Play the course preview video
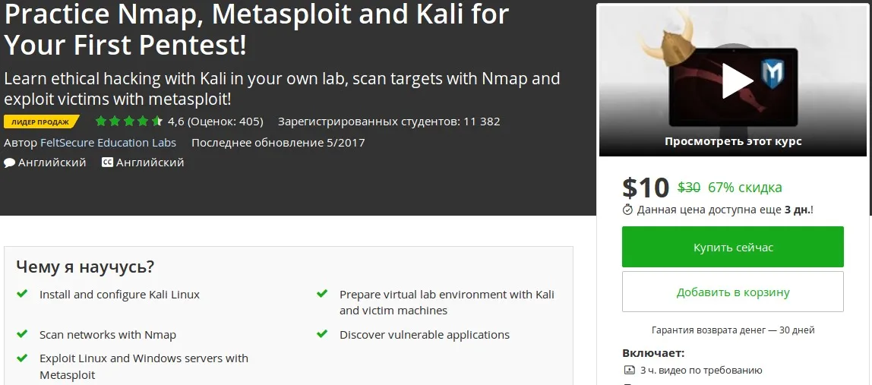 (736, 80)
